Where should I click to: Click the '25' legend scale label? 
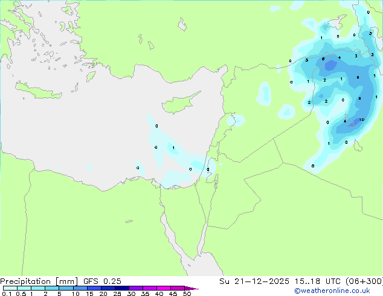117,294
